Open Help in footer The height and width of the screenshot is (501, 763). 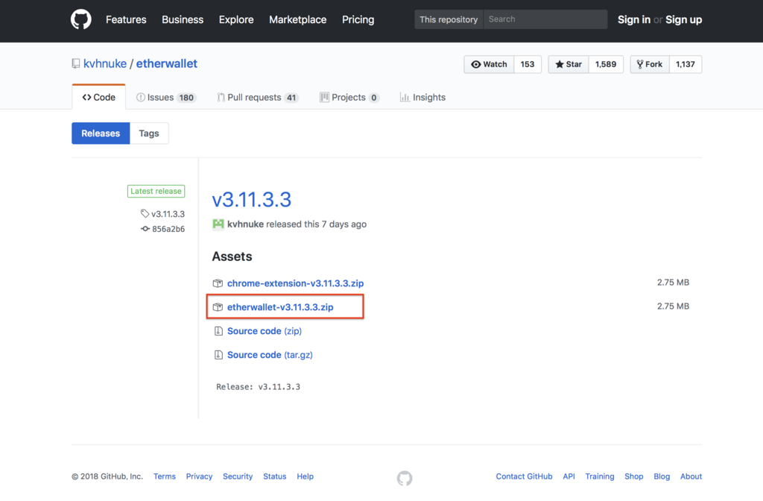pos(305,476)
